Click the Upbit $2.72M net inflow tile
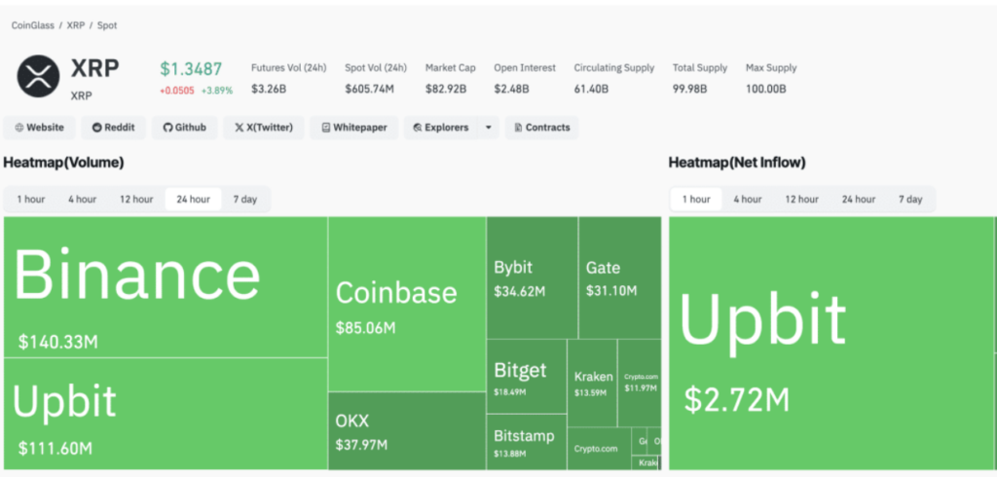997x477 pixels. click(831, 344)
